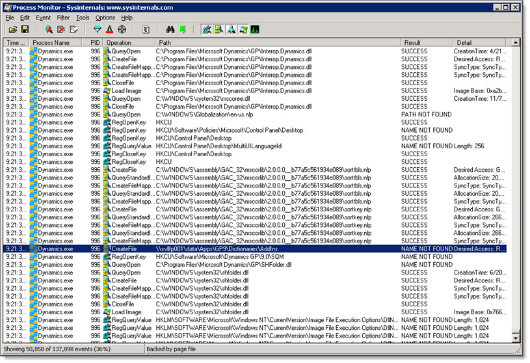
Task: Click the Time column header
Action: tap(16, 42)
